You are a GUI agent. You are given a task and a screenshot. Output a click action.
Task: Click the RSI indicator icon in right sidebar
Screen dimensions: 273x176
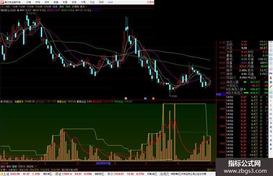[271, 73]
